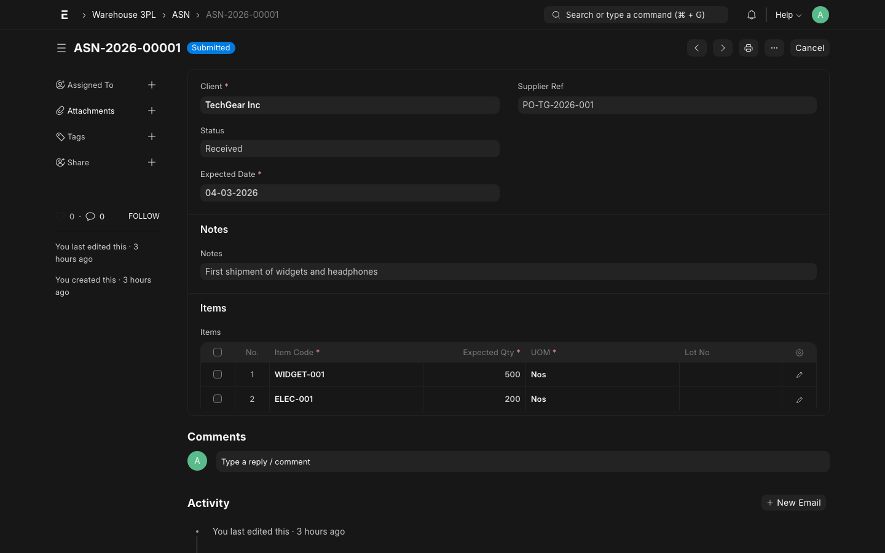Open grid settings gear in Items table

(x=799, y=352)
